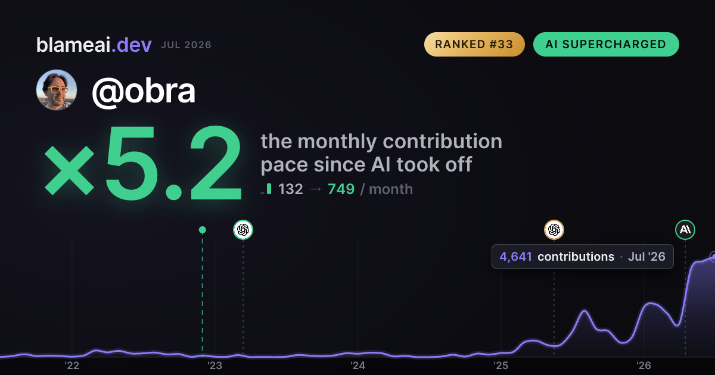Click the '22 year axis label
Viewport: 715px width, 375px height.
72,365
